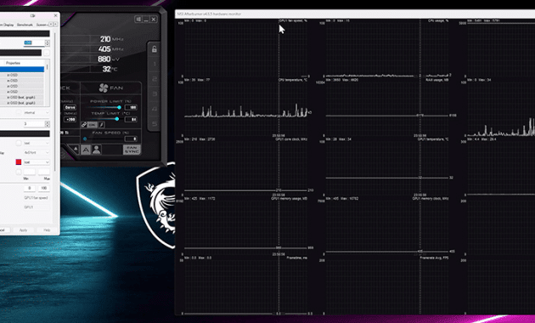Click the 'GPU1 fan speed, %' graph label

(x=293, y=21)
